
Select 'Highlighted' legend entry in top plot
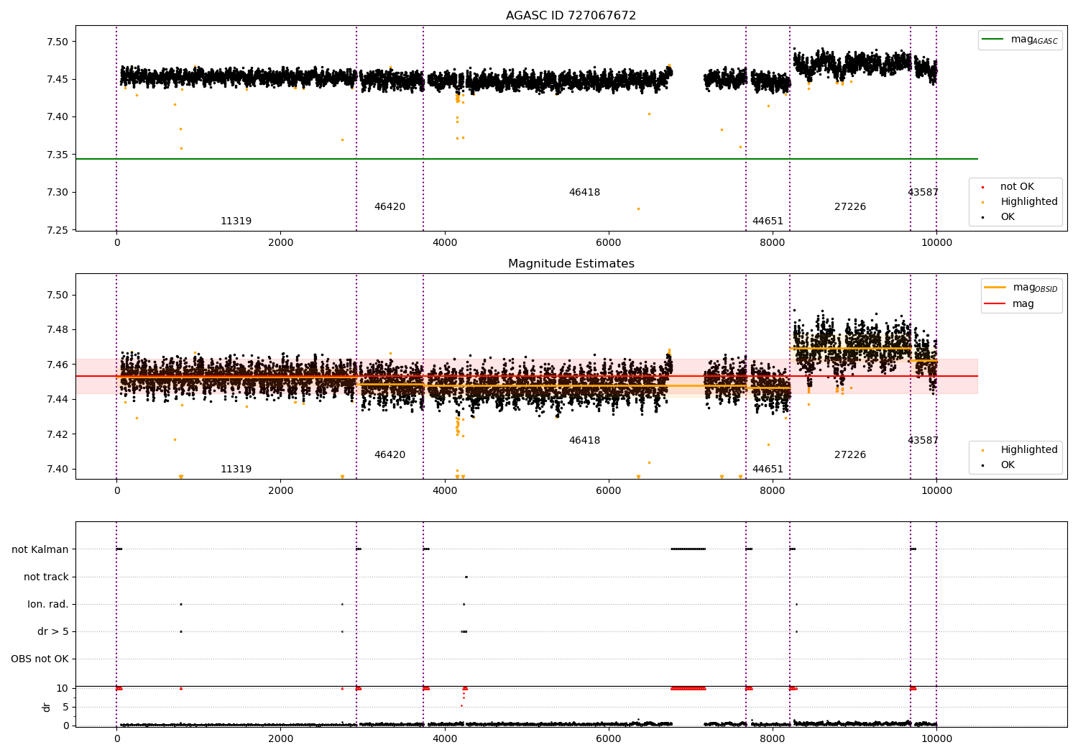click(1021, 202)
